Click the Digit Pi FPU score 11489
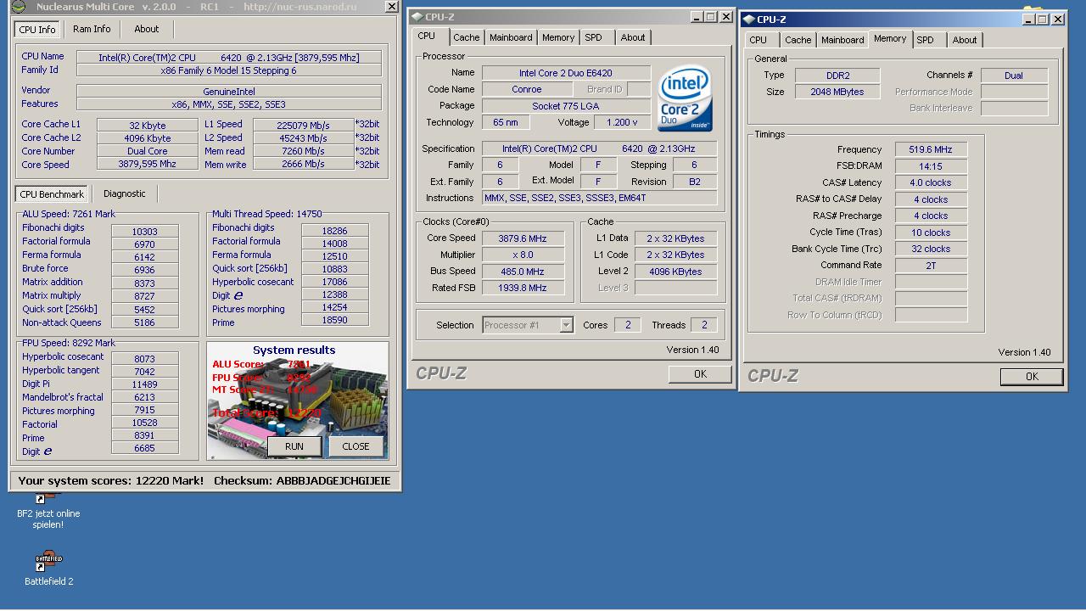 [x=144, y=384]
